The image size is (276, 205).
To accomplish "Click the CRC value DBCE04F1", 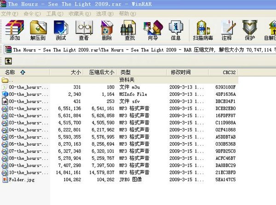I will tap(225, 101).
